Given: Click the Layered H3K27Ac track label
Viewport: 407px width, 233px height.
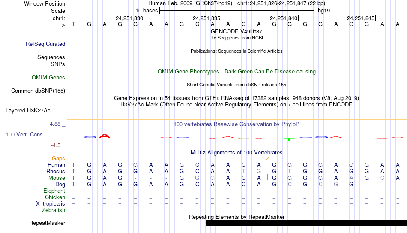Looking at the screenshot, I should pyautogui.click(x=28, y=111).
